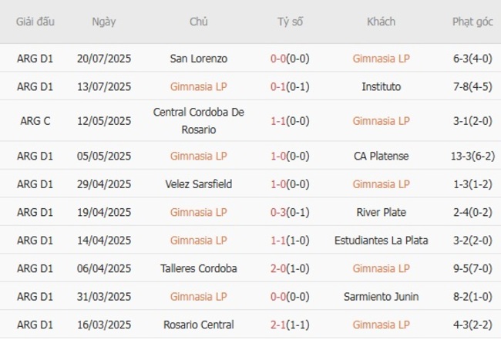This screenshot has height=340, width=501.
Task: Open the Talleres Cordoba team link
Action: tap(198, 268)
